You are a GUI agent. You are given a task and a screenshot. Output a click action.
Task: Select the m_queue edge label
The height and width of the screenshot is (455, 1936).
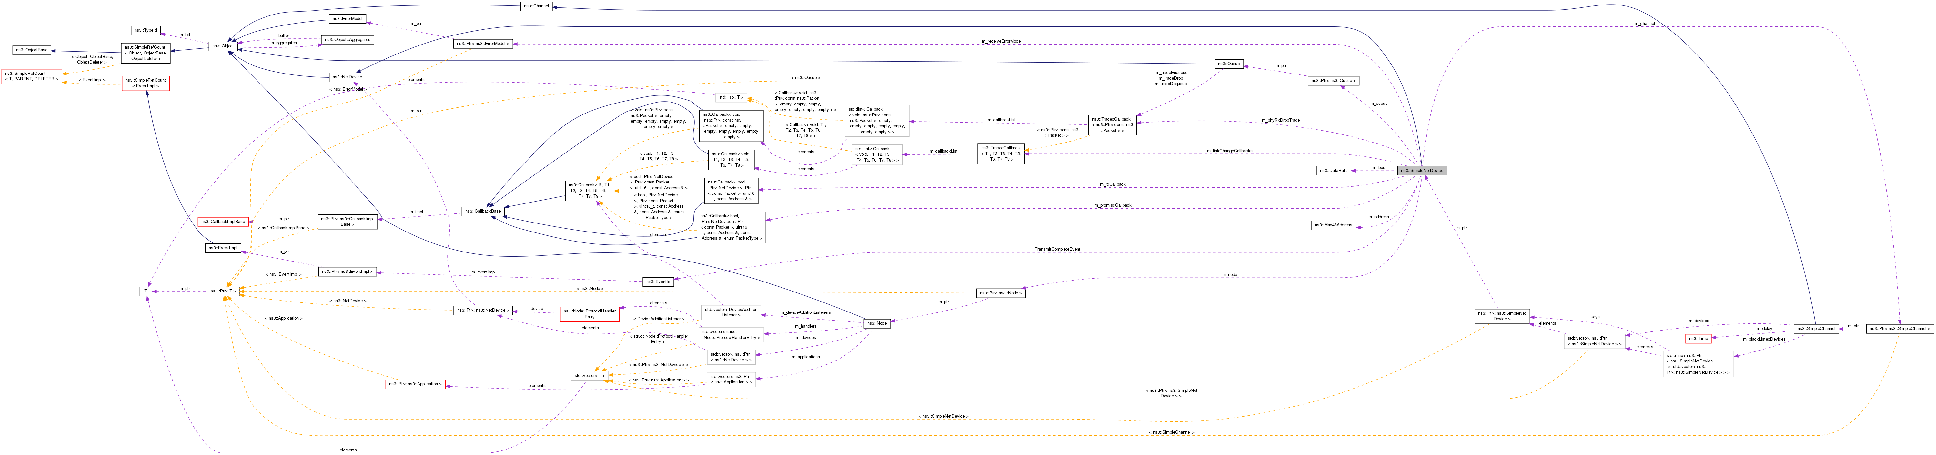1378,104
